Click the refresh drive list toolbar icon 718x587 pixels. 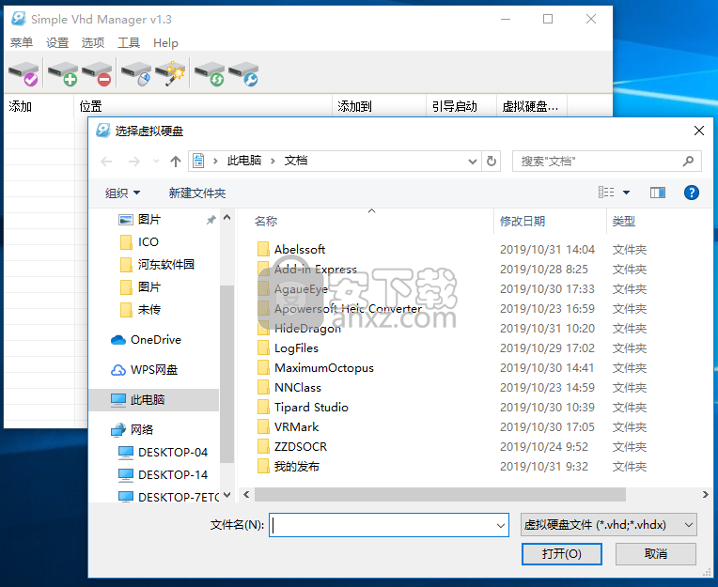click(x=210, y=73)
